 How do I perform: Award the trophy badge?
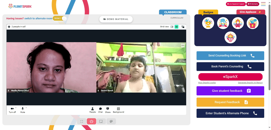point(208,23)
